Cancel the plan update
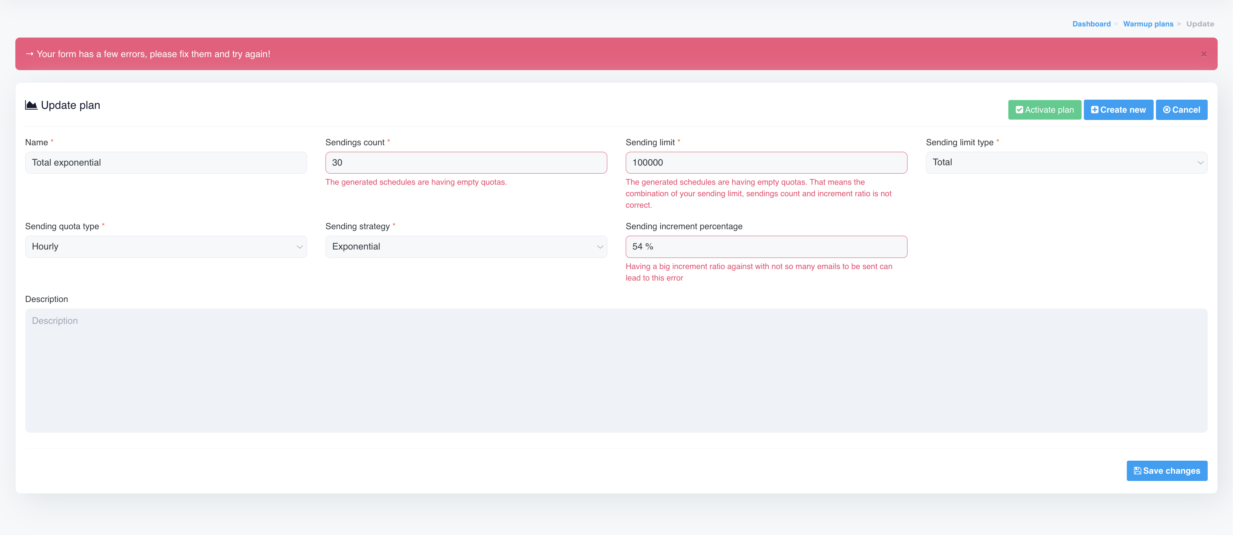 click(x=1181, y=110)
